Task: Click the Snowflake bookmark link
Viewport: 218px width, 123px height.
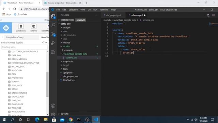Action: pos(20,14)
